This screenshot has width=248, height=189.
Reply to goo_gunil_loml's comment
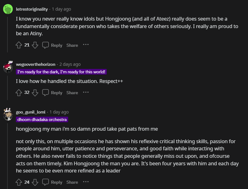[52, 182]
